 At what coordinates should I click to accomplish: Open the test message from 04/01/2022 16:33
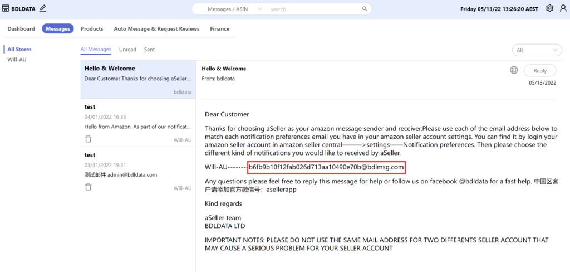point(138,123)
